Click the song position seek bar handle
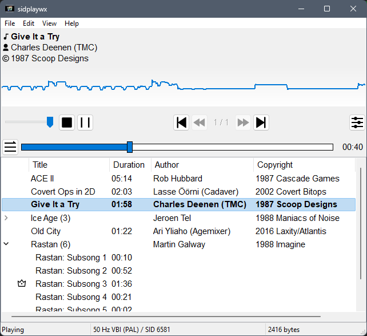Image resolution: width=367 pixels, height=336 pixels. (130, 147)
